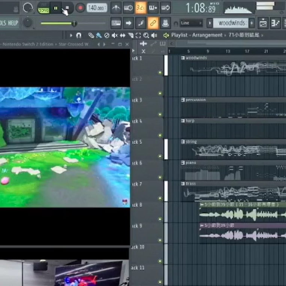Viewport: 286px width, 286px height.
Task: Select the playlist Zoom tool
Action: [146, 36]
